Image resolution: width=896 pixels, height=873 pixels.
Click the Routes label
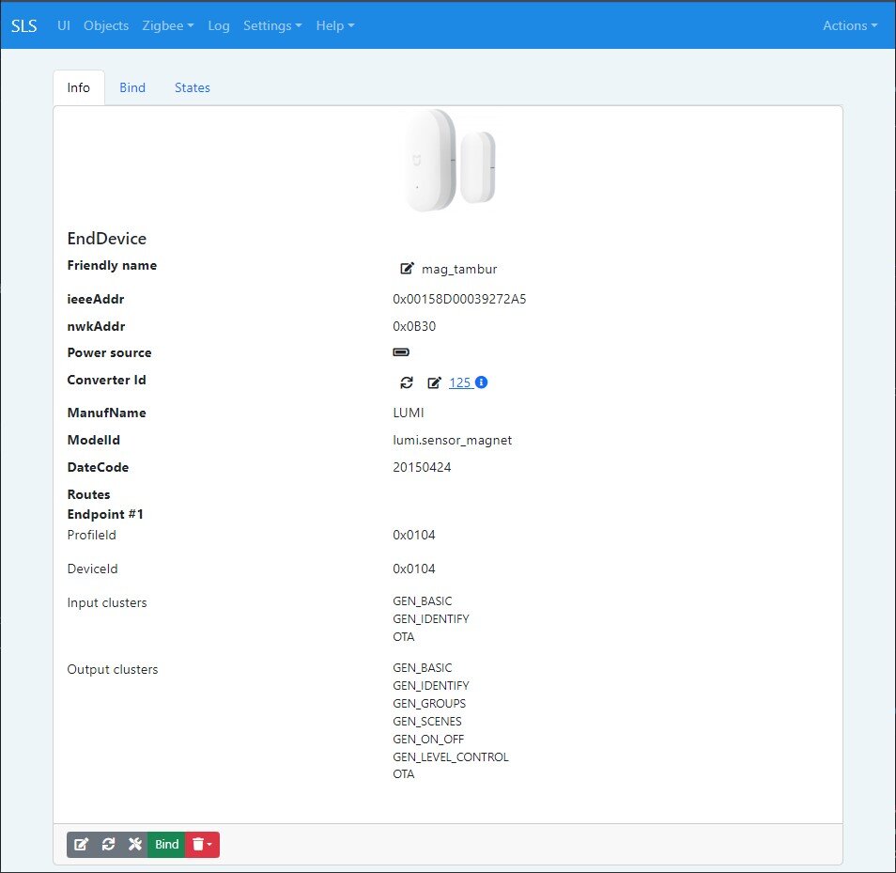click(x=88, y=494)
